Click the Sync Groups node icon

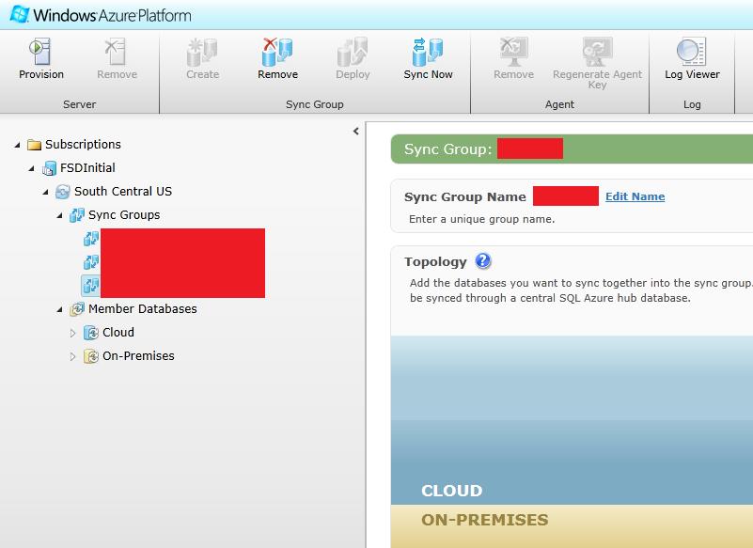(x=77, y=215)
